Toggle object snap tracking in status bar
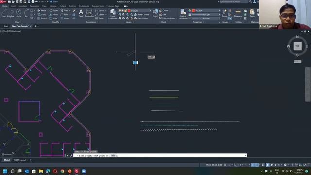 (253, 165)
